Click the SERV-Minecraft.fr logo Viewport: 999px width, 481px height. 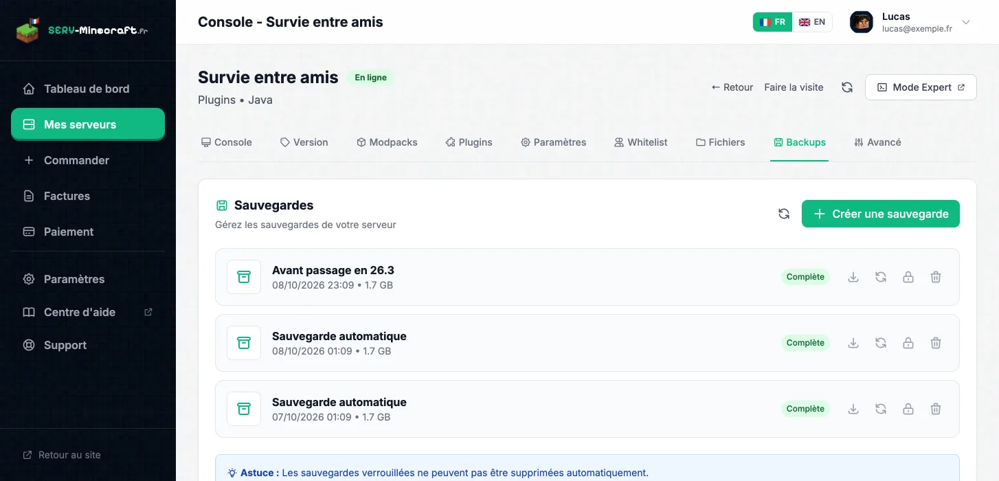coord(82,30)
